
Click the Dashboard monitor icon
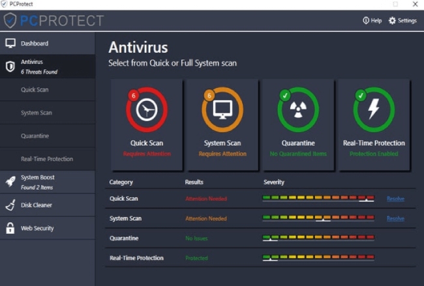click(10, 43)
